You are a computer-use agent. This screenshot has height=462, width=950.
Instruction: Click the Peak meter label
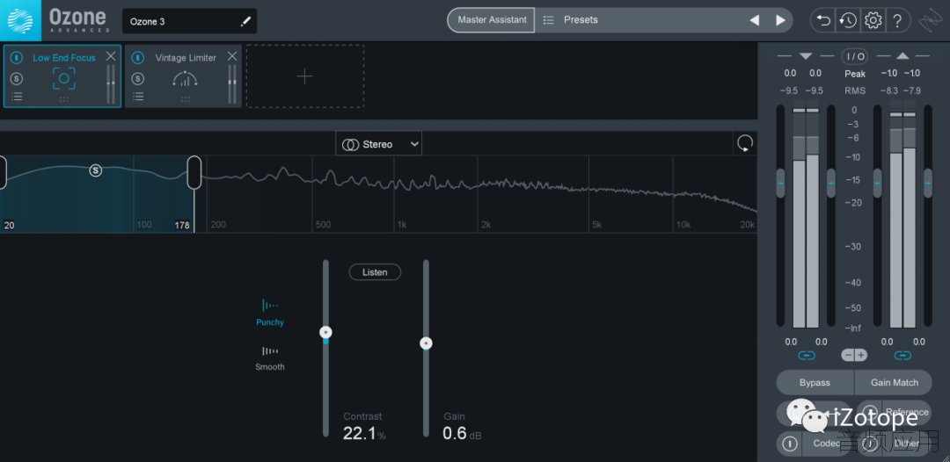click(855, 74)
